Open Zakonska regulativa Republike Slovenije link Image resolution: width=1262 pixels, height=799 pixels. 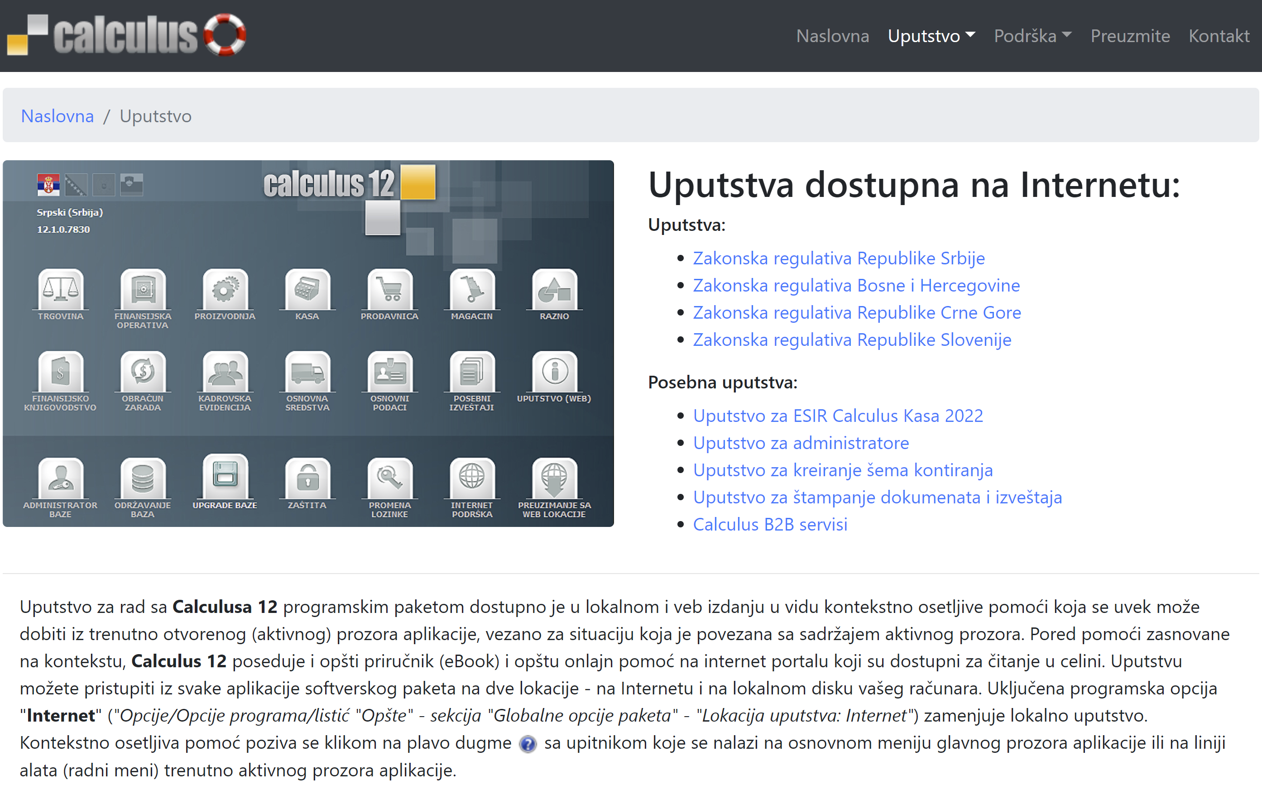tap(852, 340)
